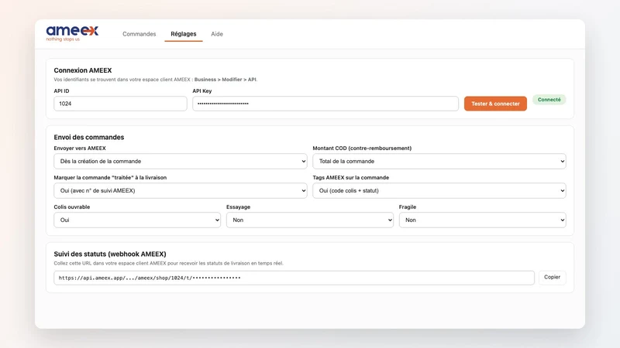Viewport: 620px width, 348px height.
Task: Focus the API ID input field
Action: (120, 104)
